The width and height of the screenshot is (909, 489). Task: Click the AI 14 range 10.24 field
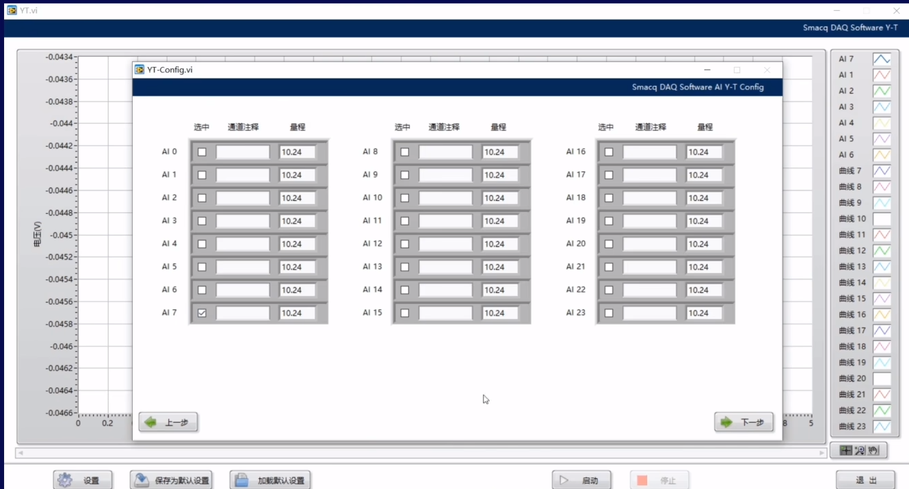click(x=500, y=290)
